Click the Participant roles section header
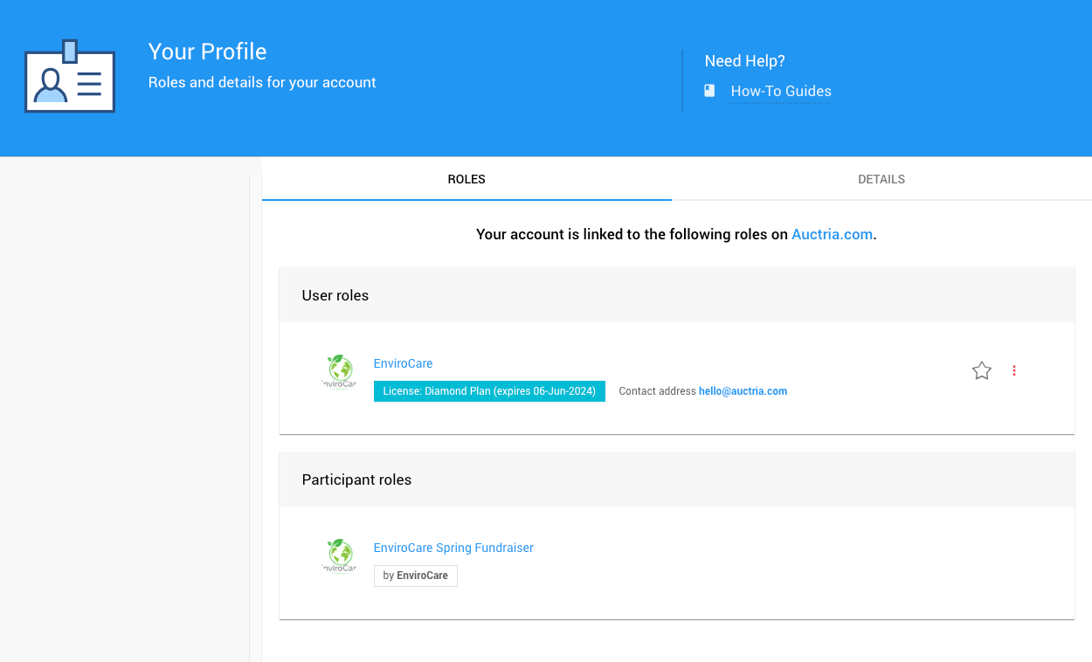Image resolution: width=1092 pixels, height=662 pixels. [356, 479]
